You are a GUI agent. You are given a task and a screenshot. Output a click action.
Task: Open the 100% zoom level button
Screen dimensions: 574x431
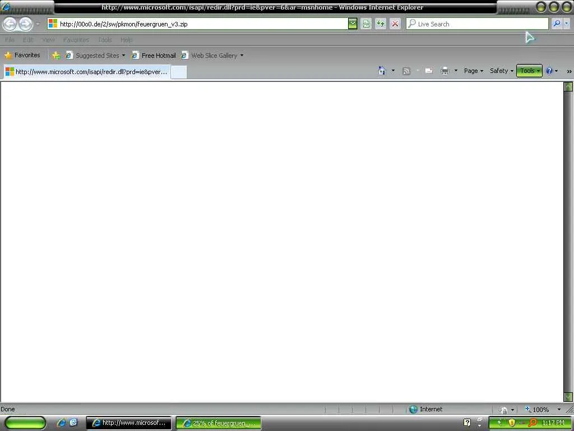(x=536, y=409)
